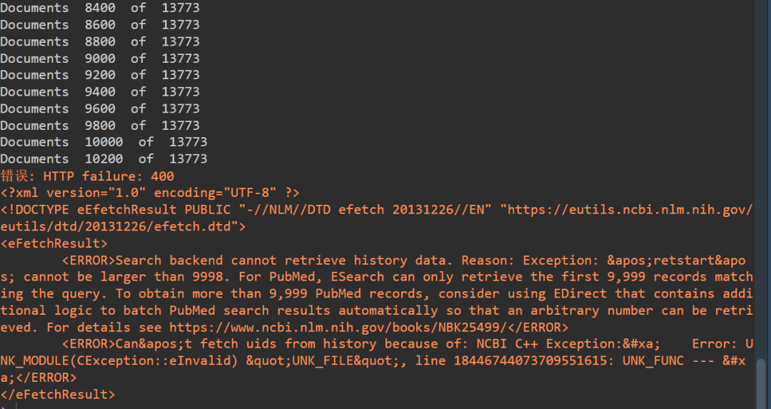771x409 pixels.
Task: Select the 'Documents 10200 of 13773' line
Action: pos(104,158)
